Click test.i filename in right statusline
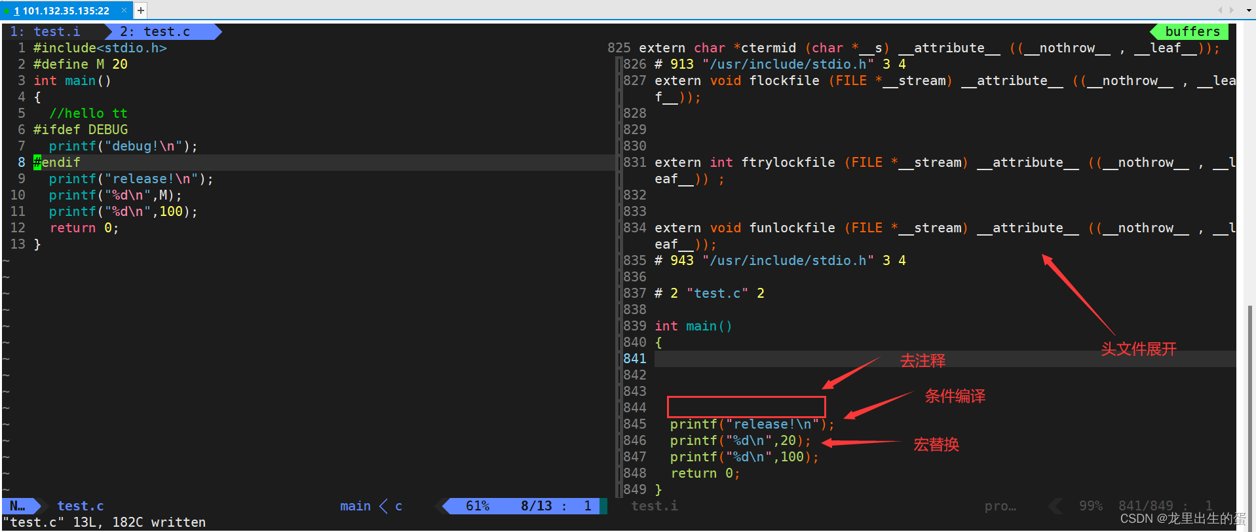This screenshot has width=1256, height=532. pyautogui.click(x=655, y=506)
